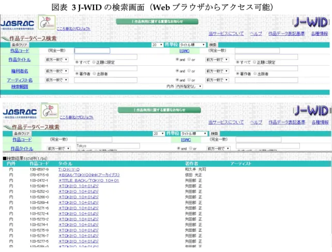Click the '検索' button on blank search form
Viewport: 332px width, 252px height.
coord(213,45)
